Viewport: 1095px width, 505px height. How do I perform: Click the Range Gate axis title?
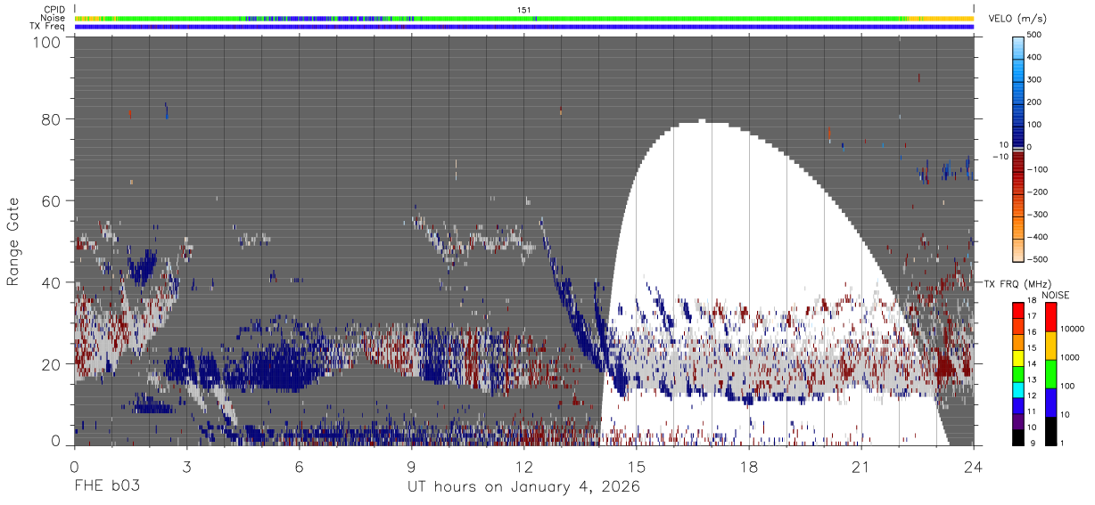coord(13,240)
